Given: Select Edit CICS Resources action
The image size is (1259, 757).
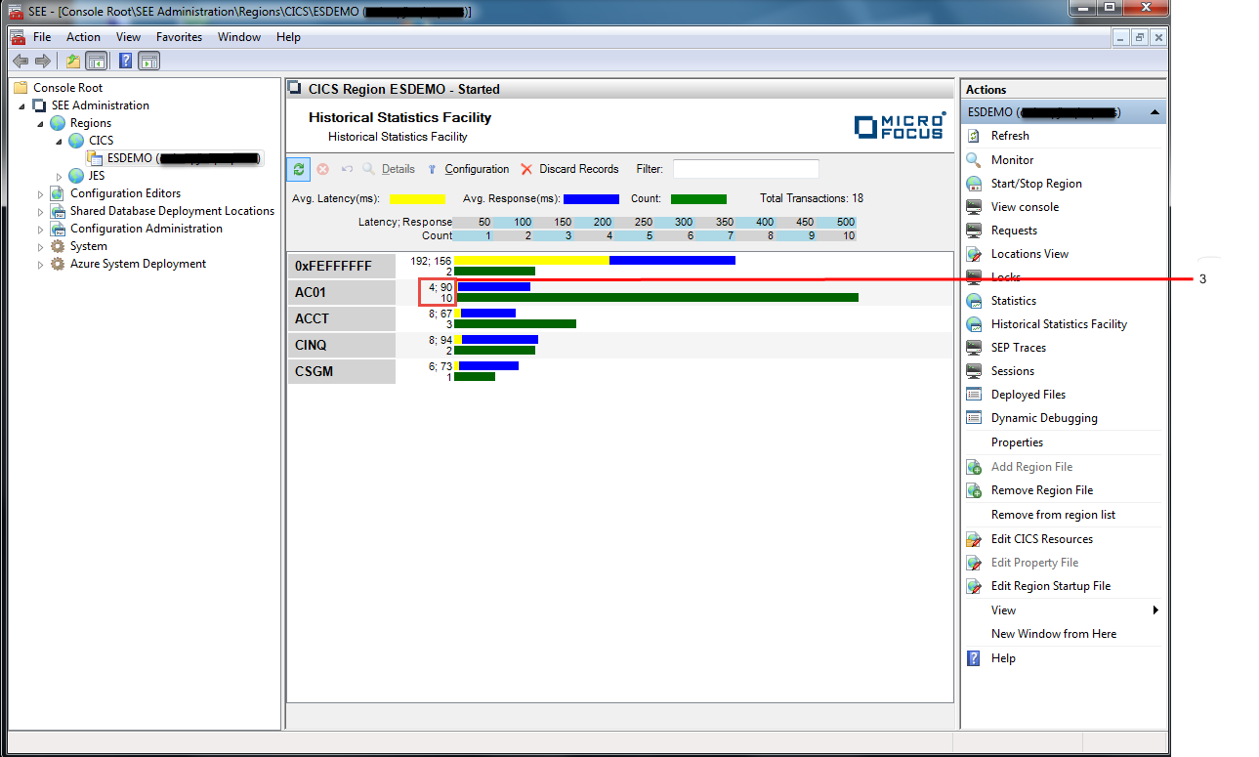Looking at the screenshot, I should pyautogui.click(x=1041, y=539).
